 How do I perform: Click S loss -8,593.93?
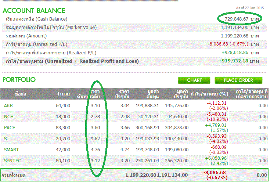[216, 136]
